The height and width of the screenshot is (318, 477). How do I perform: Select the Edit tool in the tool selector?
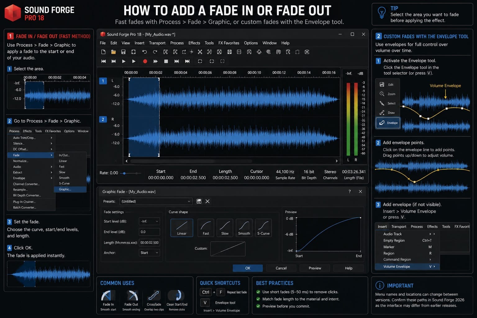(387, 84)
